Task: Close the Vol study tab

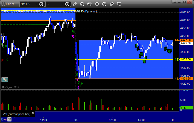Action: tap(33, 113)
